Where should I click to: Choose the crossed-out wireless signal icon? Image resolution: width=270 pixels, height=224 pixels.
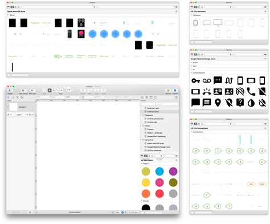240,92
